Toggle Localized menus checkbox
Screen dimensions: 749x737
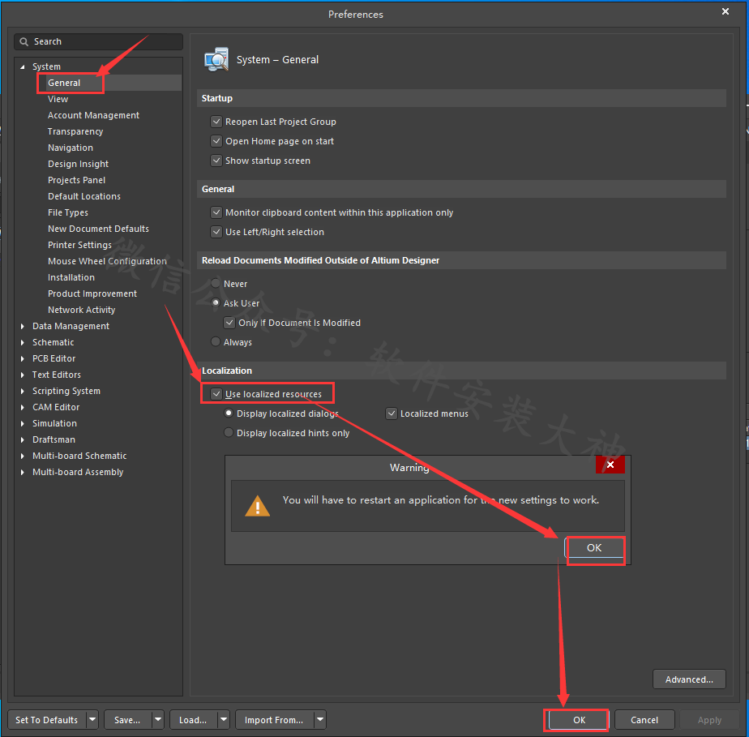point(392,413)
